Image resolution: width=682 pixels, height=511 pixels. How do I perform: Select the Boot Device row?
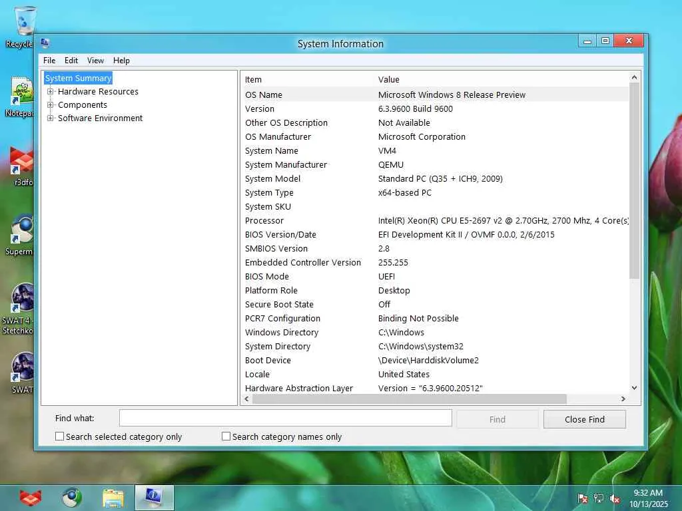coord(435,360)
